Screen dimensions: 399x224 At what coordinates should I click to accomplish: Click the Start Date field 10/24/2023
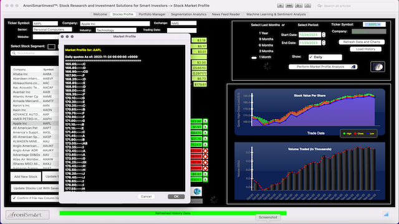tap(310, 35)
